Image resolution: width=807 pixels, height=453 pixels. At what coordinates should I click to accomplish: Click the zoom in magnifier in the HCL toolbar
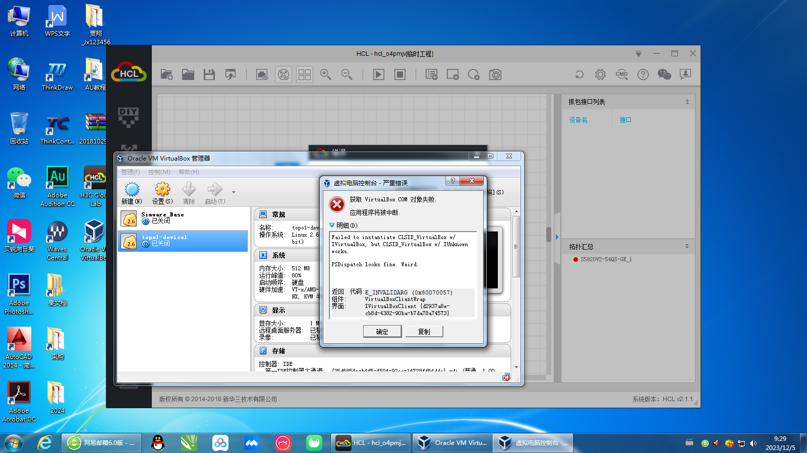326,75
